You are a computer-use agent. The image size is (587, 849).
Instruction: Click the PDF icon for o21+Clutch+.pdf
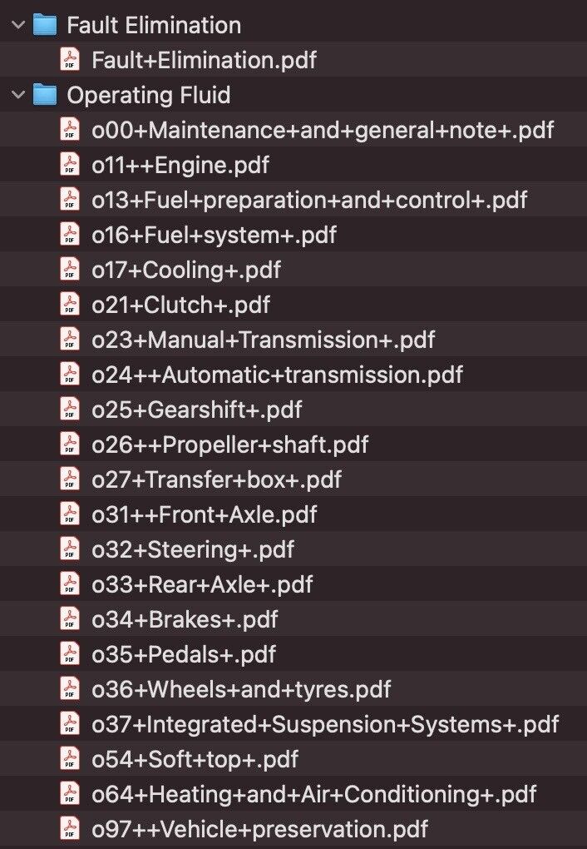[70, 305]
